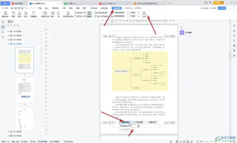The width and height of the screenshot is (237, 143).
Task: Click 页眉页脚切换 to switch header/footer
Action: (68, 14)
